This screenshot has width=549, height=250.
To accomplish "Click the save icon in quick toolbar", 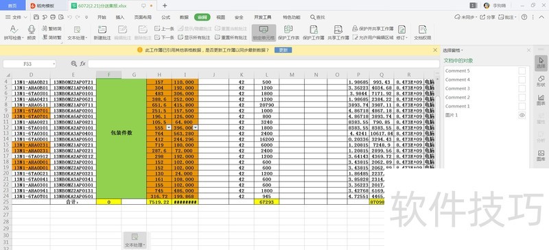I will click(x=36, y=17).
